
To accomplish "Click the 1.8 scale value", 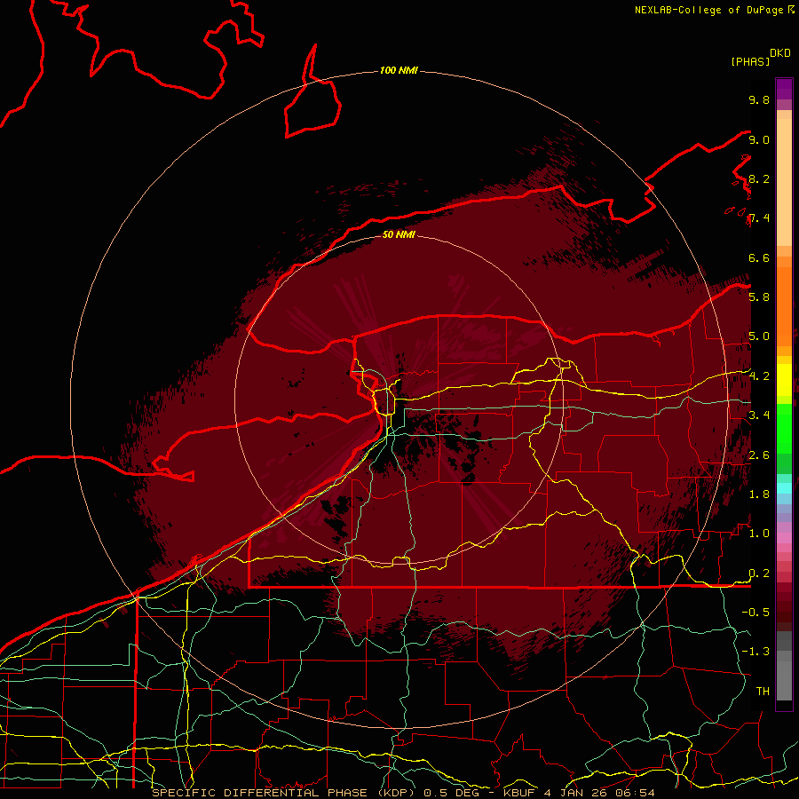I will (759, 494).
